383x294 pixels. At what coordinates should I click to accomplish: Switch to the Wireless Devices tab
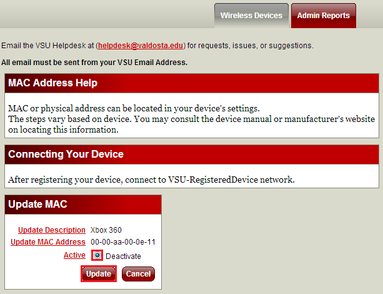tap(251, 16)
